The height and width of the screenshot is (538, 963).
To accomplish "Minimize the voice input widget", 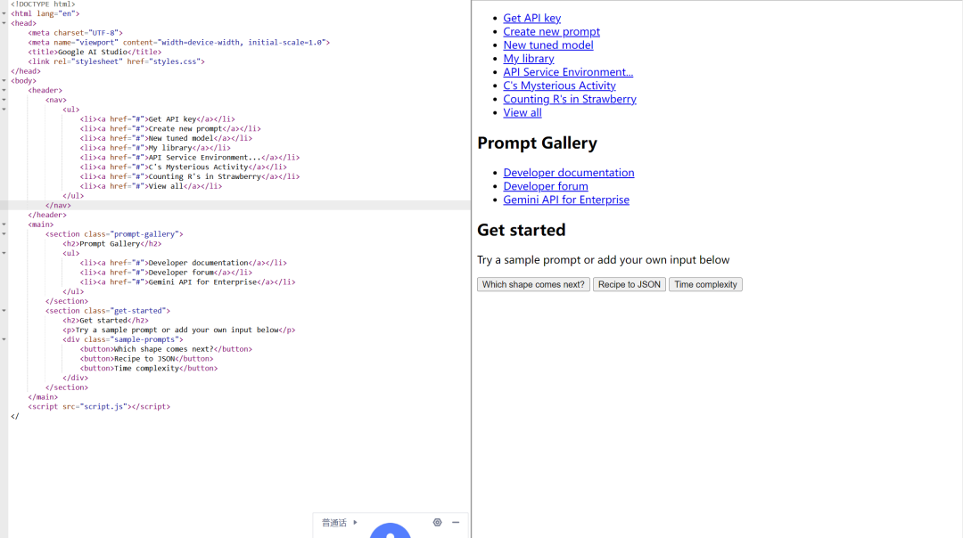I will [456, 523].
